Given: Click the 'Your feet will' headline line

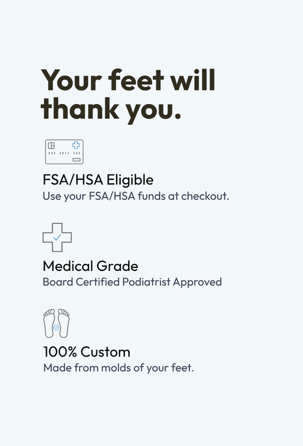Looking at the screenshot, I should 128,80.
